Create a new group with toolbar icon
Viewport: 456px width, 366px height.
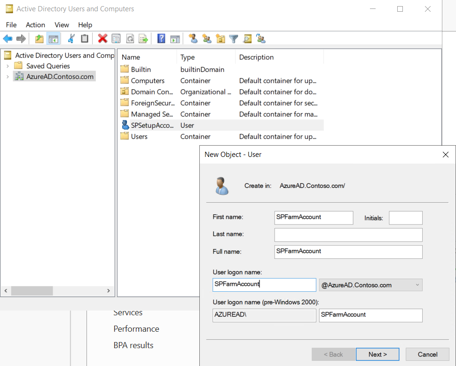click(x=207, y=39)
